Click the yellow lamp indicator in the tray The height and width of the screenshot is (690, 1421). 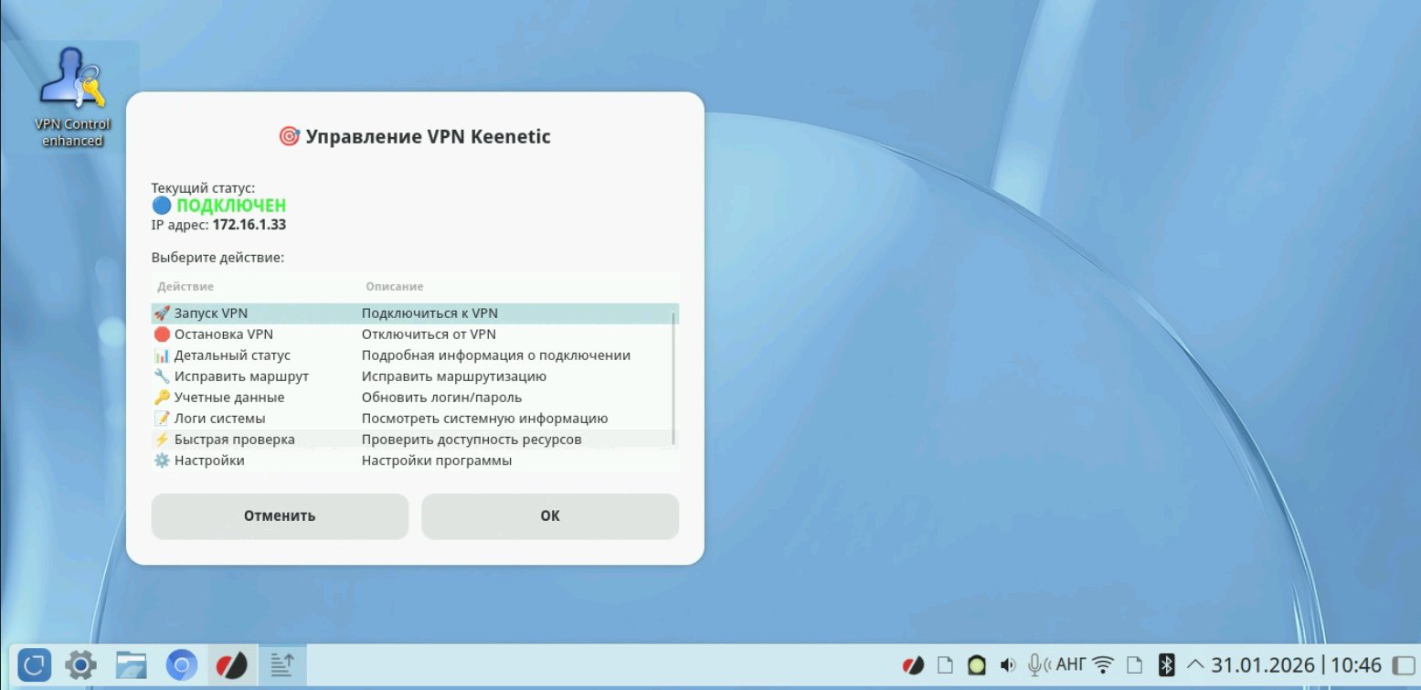click(x=976, y=665)
